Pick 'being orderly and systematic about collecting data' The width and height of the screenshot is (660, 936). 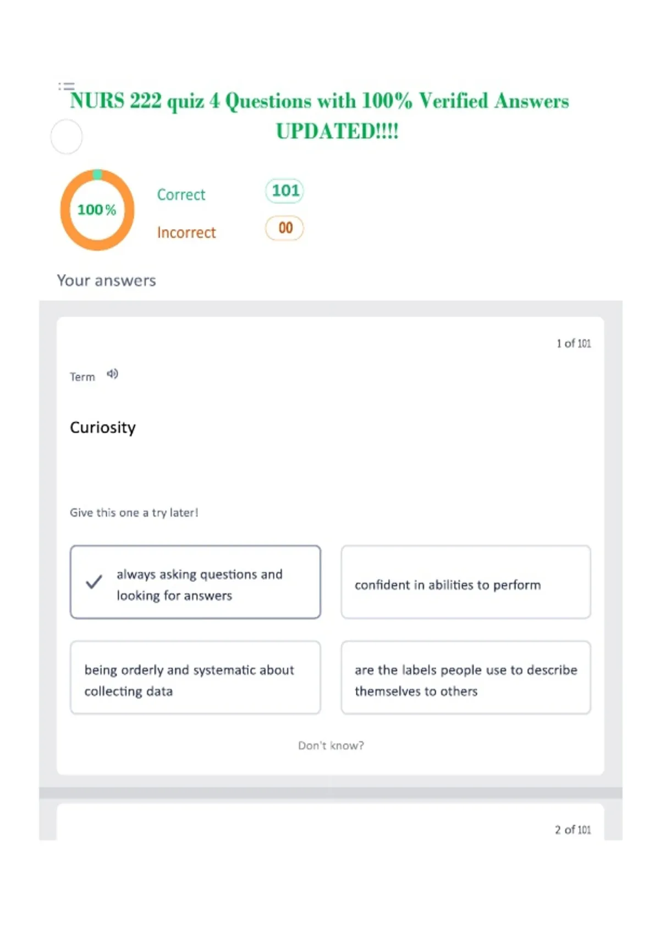point(195,678)
